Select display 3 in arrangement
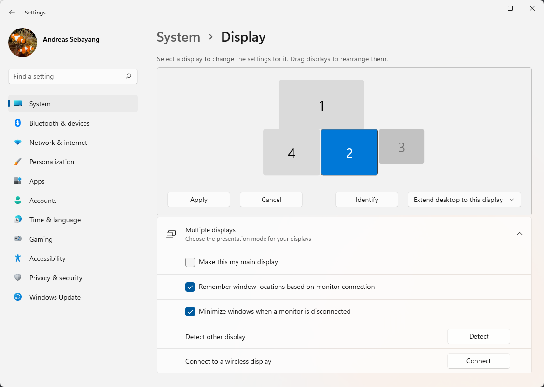The height and width of the screenshot is (387, 544). click(x=401, y=146)
